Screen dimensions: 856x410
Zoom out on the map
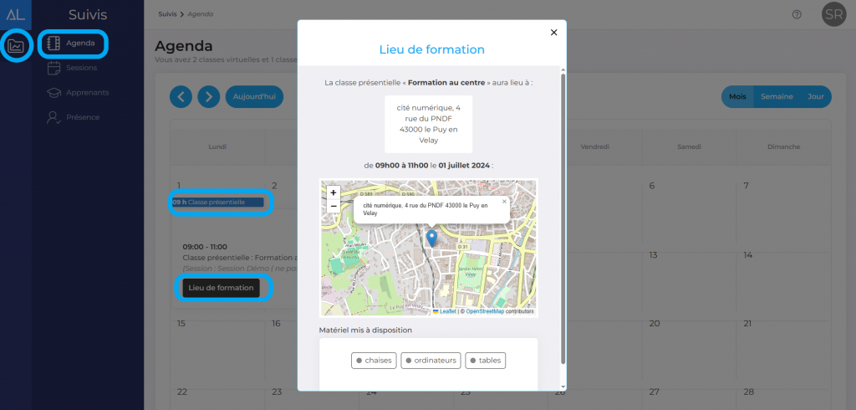point(334,206)
